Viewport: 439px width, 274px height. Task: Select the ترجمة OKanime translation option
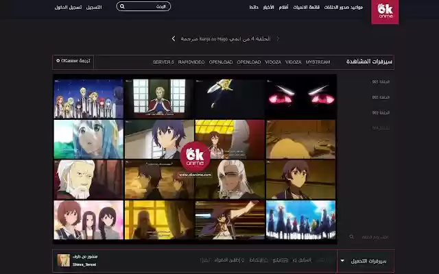[x=73, y=61]
